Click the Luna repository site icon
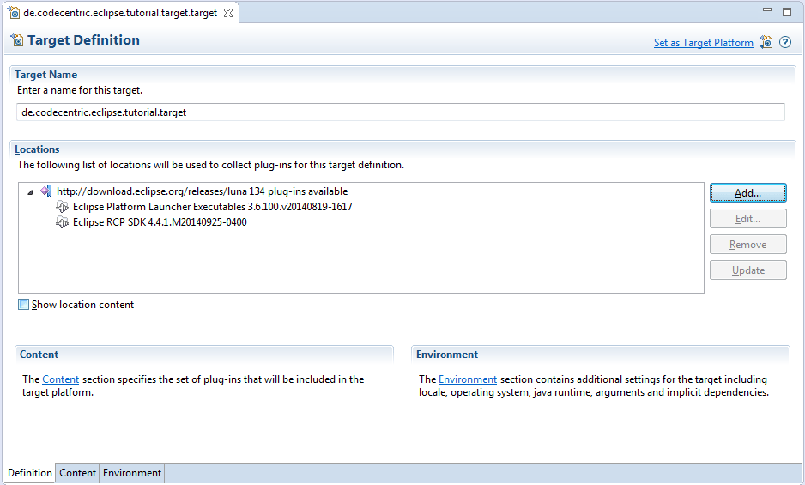The height and width of the screenshot is (485, 805). (x=45, y=191)
